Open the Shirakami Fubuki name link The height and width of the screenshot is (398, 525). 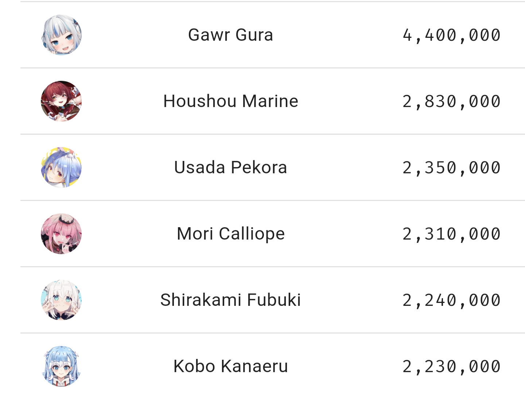click(230, 300)
